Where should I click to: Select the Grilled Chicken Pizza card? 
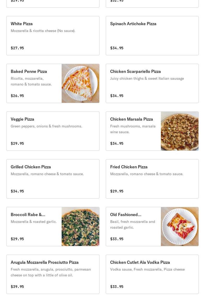pos(53,179)
